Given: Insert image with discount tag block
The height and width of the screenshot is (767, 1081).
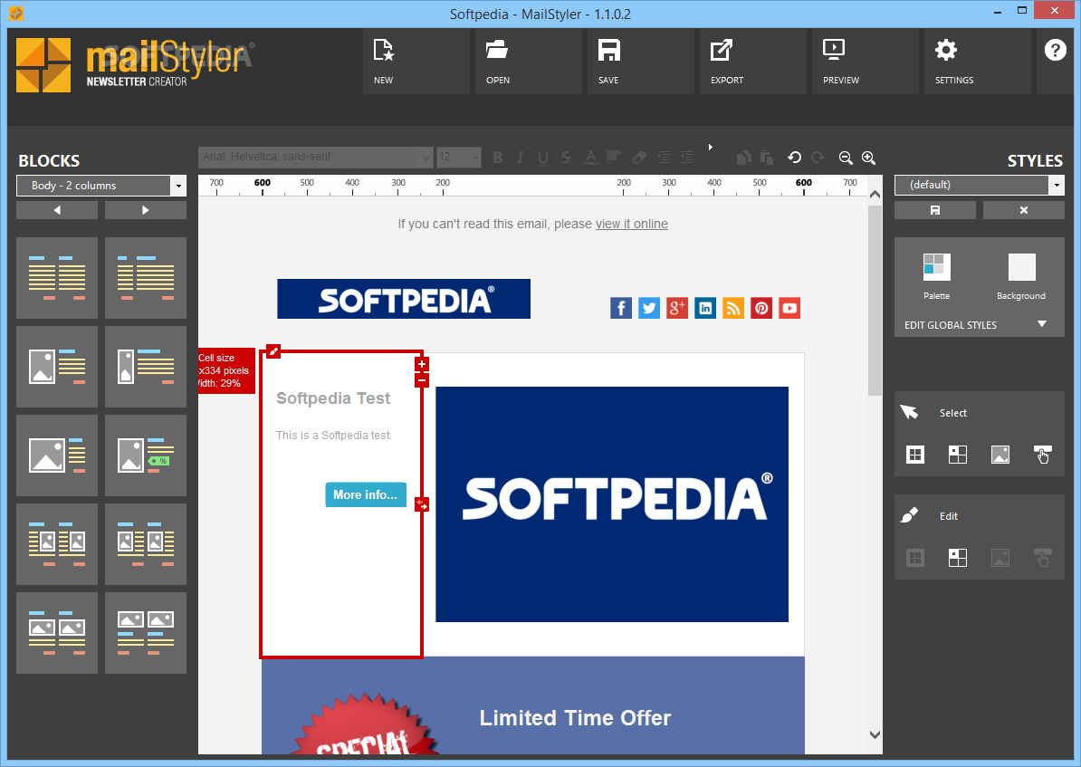Looking at the screenshot, I should pos(146,455).
